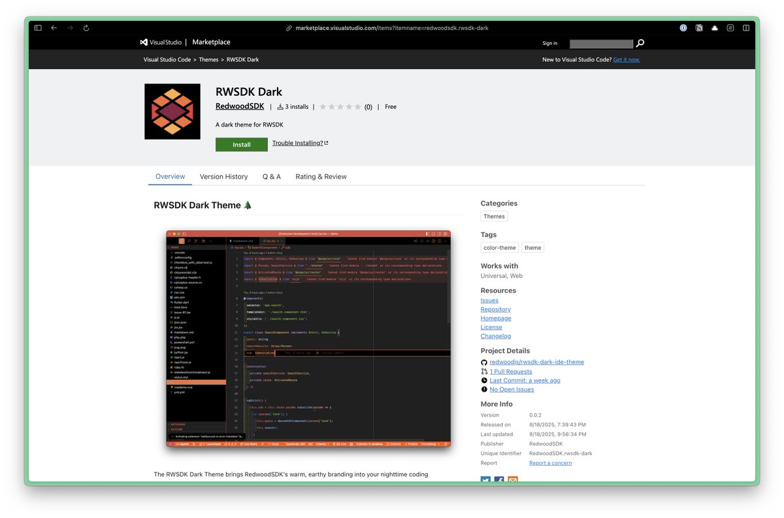Click the Get it now link
Viewport: 784px width, 518px height.
click(x=627, y=59)
